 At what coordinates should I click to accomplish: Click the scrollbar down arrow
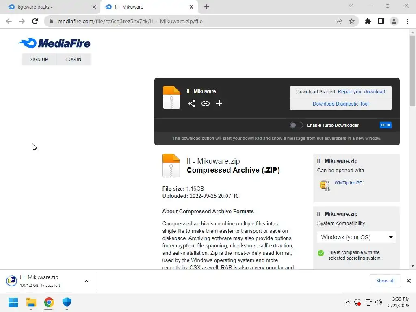pos(412,266)
